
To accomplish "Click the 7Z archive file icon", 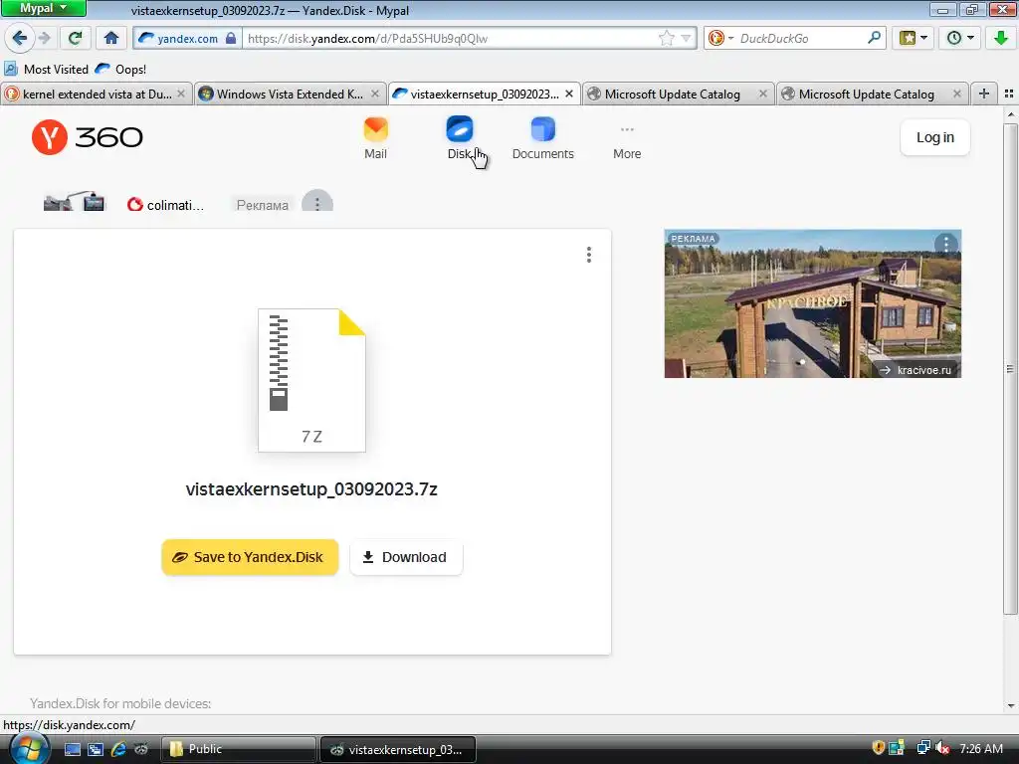I will coord(311,380).
